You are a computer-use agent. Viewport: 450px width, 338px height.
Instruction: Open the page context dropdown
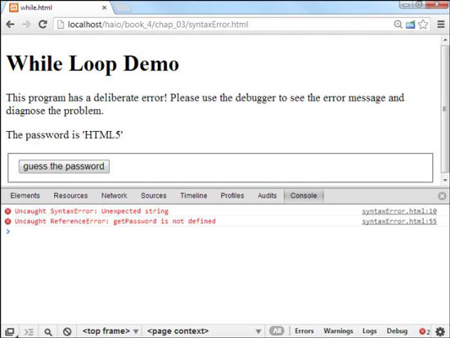204,331
